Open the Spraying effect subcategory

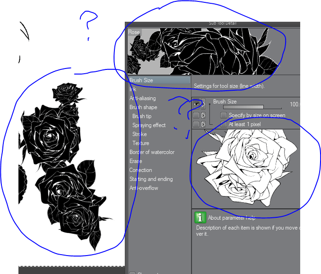pos(149,125)
